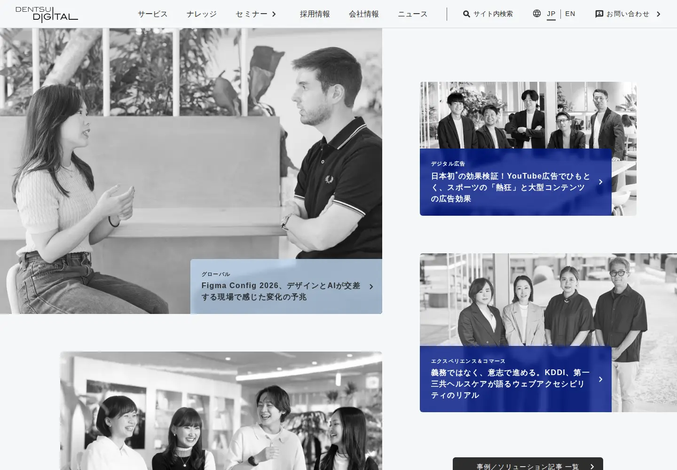Expand the セミナー chevron
The height and width of the screenshot is (470, 677).
click(x=274, y=14)
